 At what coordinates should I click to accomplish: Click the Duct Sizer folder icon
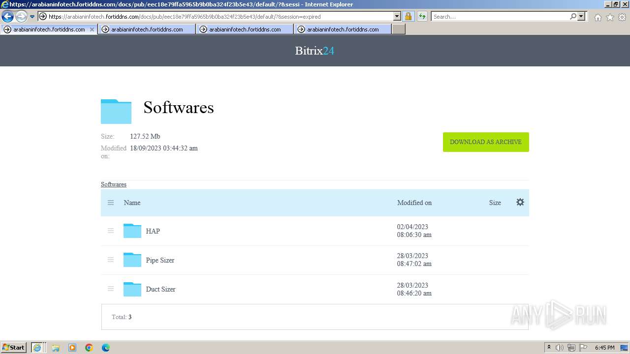tap(132, 289)
